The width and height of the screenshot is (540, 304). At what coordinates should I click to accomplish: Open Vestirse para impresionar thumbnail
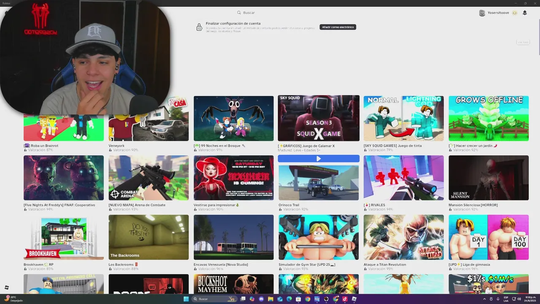click(x=234, y=178)
